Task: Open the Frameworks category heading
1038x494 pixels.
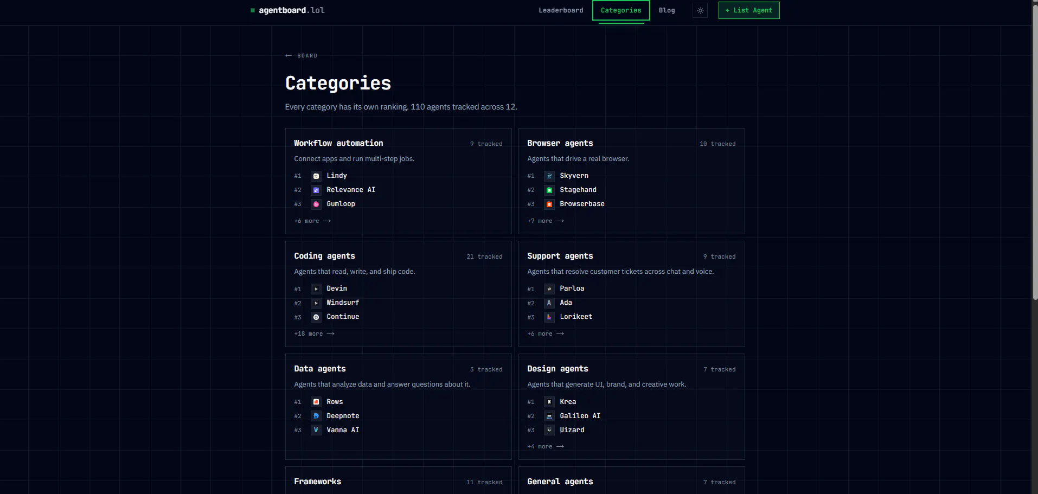Action: [318, 482]
